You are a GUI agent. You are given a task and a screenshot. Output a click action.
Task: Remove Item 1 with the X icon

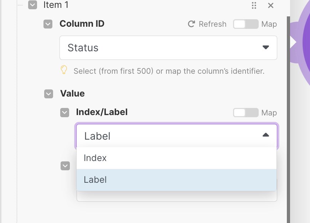click(x=271, y=5)
